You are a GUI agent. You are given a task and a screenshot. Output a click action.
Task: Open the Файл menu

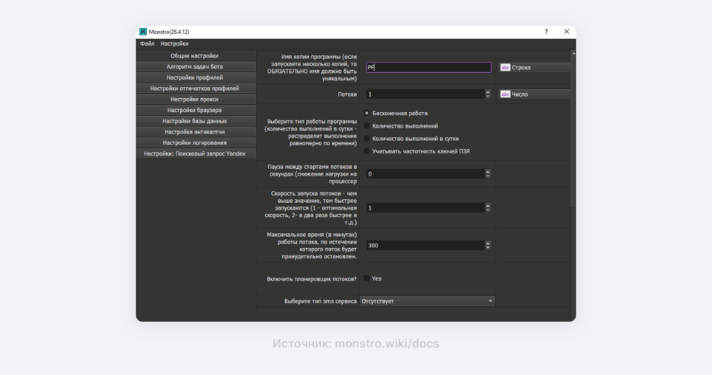click(x=147, y=44)
